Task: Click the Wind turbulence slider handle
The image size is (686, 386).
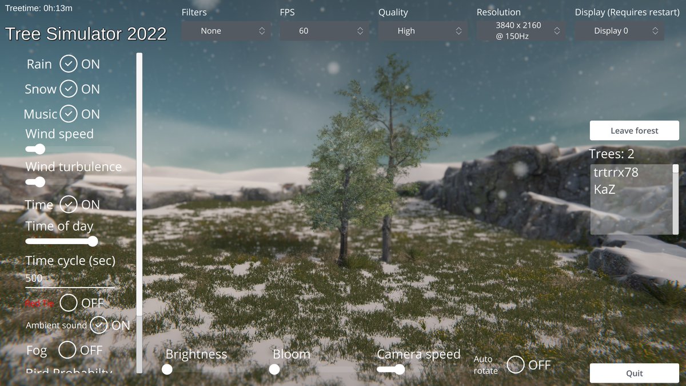Action: pos(39,182)
